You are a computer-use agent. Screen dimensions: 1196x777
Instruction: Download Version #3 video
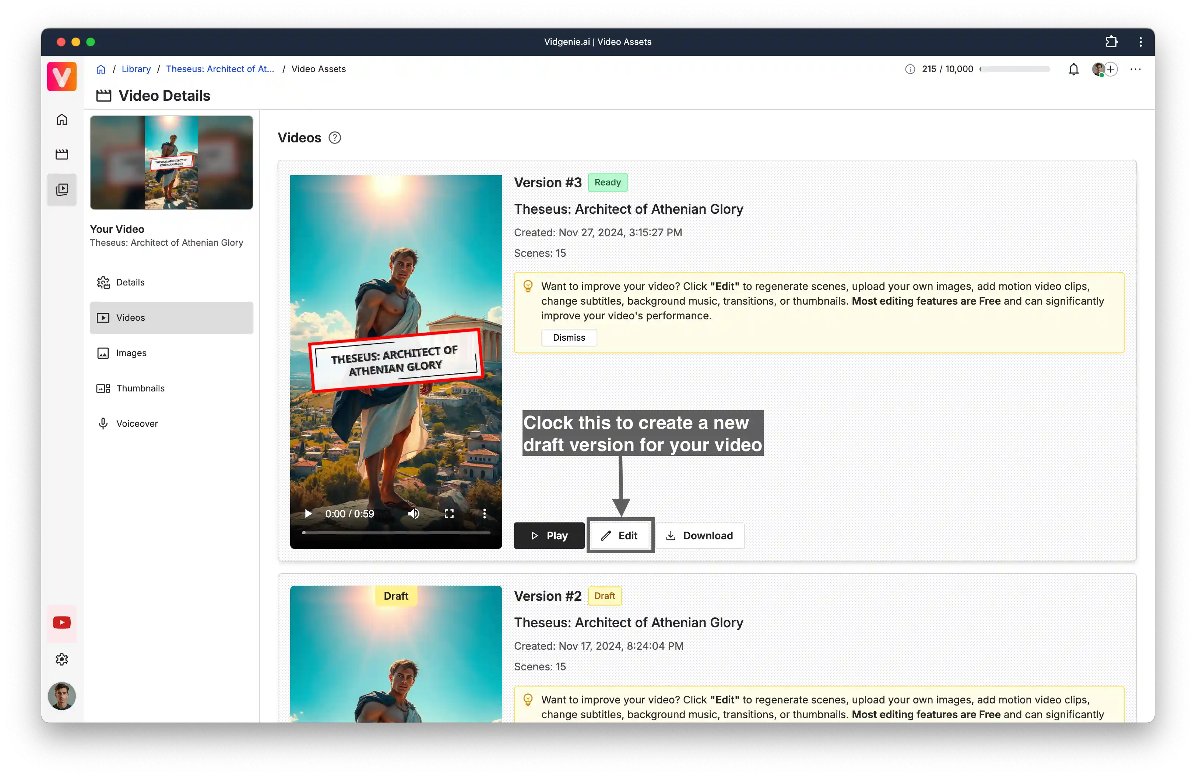(700, 536)
